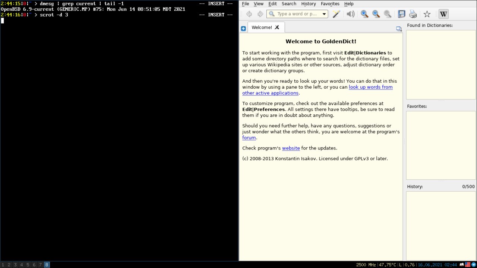Open the search box dropdown arrow

(324, 14)
